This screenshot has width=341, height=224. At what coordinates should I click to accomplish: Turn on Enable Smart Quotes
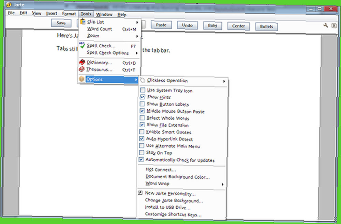pyautogui.click(x=142, y=131)
